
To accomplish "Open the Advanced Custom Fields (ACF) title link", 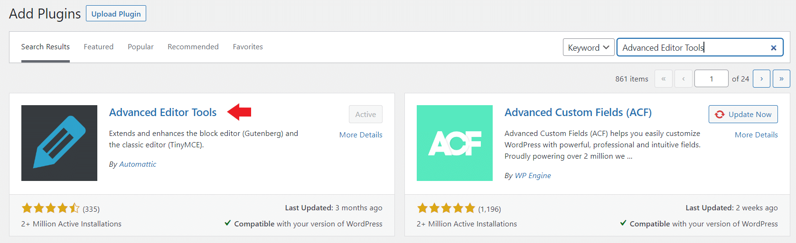I will (578, 112).
